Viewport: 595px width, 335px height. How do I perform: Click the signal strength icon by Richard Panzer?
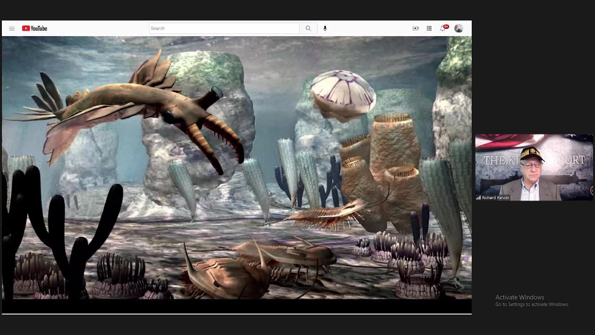click(478, 198)
